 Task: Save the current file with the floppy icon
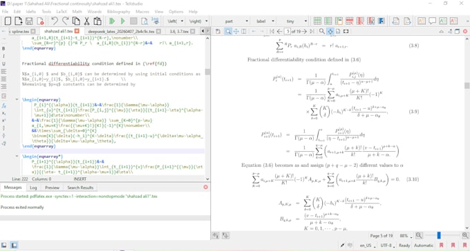29,21
